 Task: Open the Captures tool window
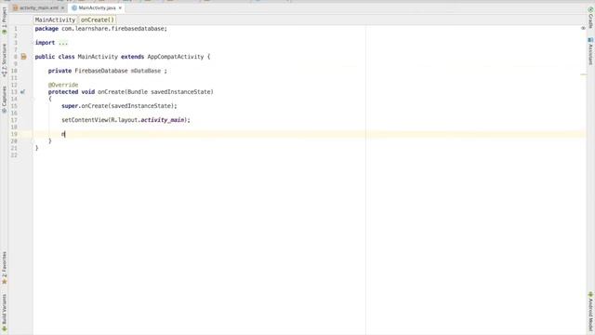tap(4, 100)
